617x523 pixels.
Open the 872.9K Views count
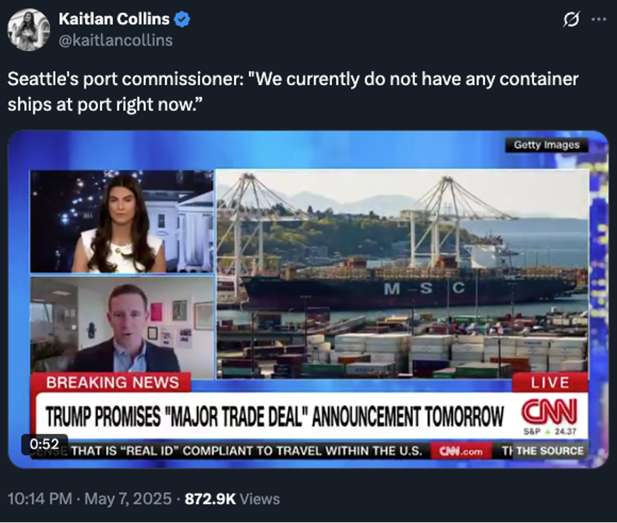pos(232,499)
